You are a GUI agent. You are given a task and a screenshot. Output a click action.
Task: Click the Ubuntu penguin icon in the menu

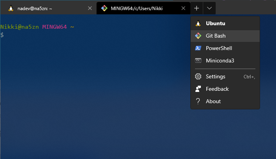(x=198, y=24)
